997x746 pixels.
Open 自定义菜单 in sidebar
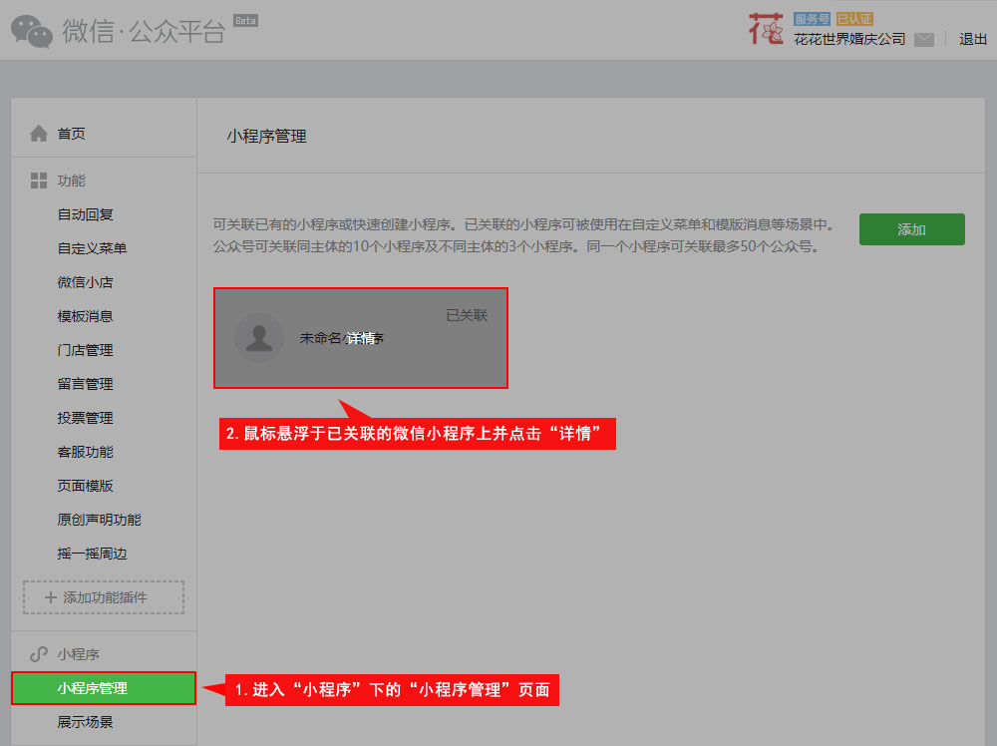coord(92,248)
